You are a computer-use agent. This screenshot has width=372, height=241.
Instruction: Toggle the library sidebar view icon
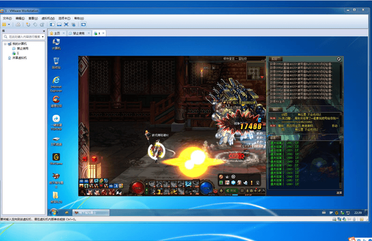(52, 25)
